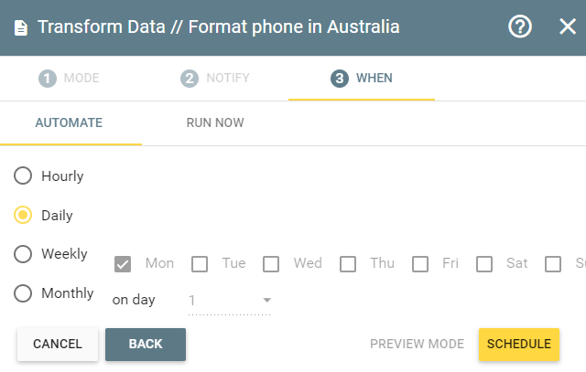The image size is (586, 372).
Task: Go back using the Back button
Action: [146, 344]
